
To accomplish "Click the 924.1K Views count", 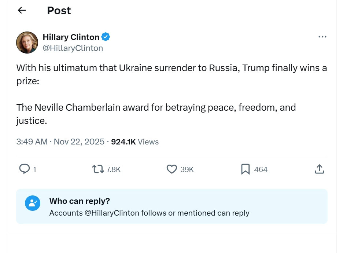I will point(134,142).
